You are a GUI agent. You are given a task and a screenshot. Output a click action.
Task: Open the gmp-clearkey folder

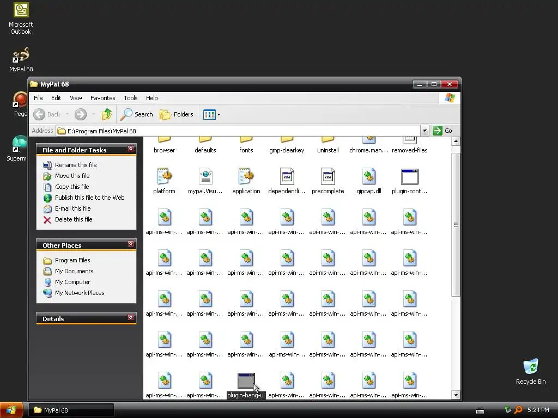click(287, 146)
